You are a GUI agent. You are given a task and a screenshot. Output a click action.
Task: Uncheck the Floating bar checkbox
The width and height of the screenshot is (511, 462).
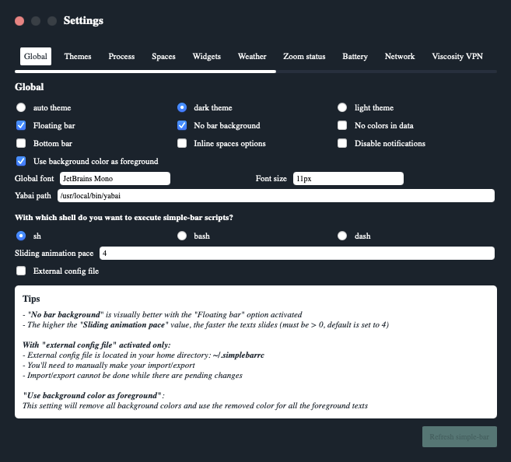21,125
